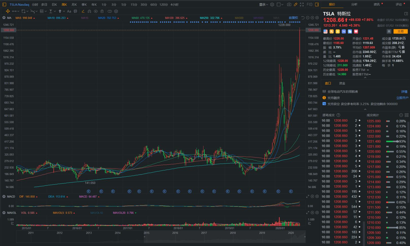Add a comment bubble annotation

point(75,11)
